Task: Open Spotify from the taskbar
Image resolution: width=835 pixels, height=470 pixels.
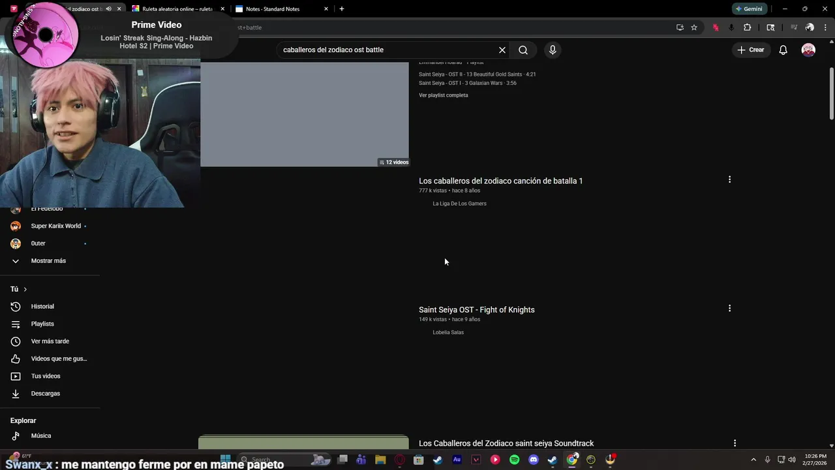Action: point(514,460)
